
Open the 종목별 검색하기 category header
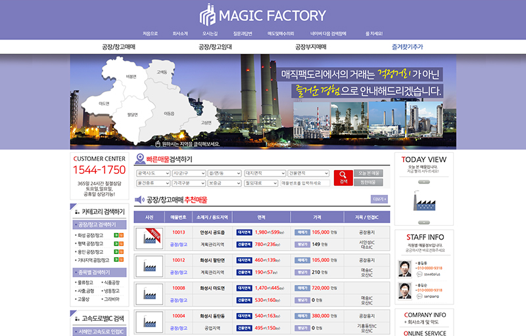(99, 272)
